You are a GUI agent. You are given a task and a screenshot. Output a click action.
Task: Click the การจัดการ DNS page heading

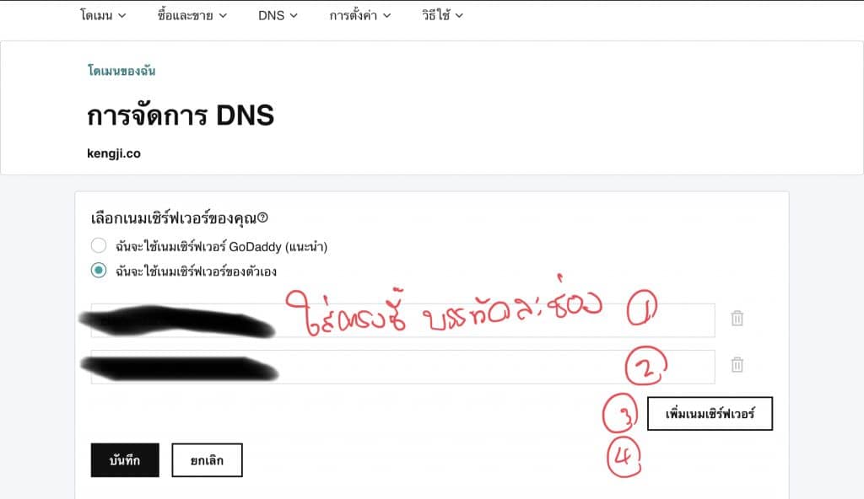[181, 115]
